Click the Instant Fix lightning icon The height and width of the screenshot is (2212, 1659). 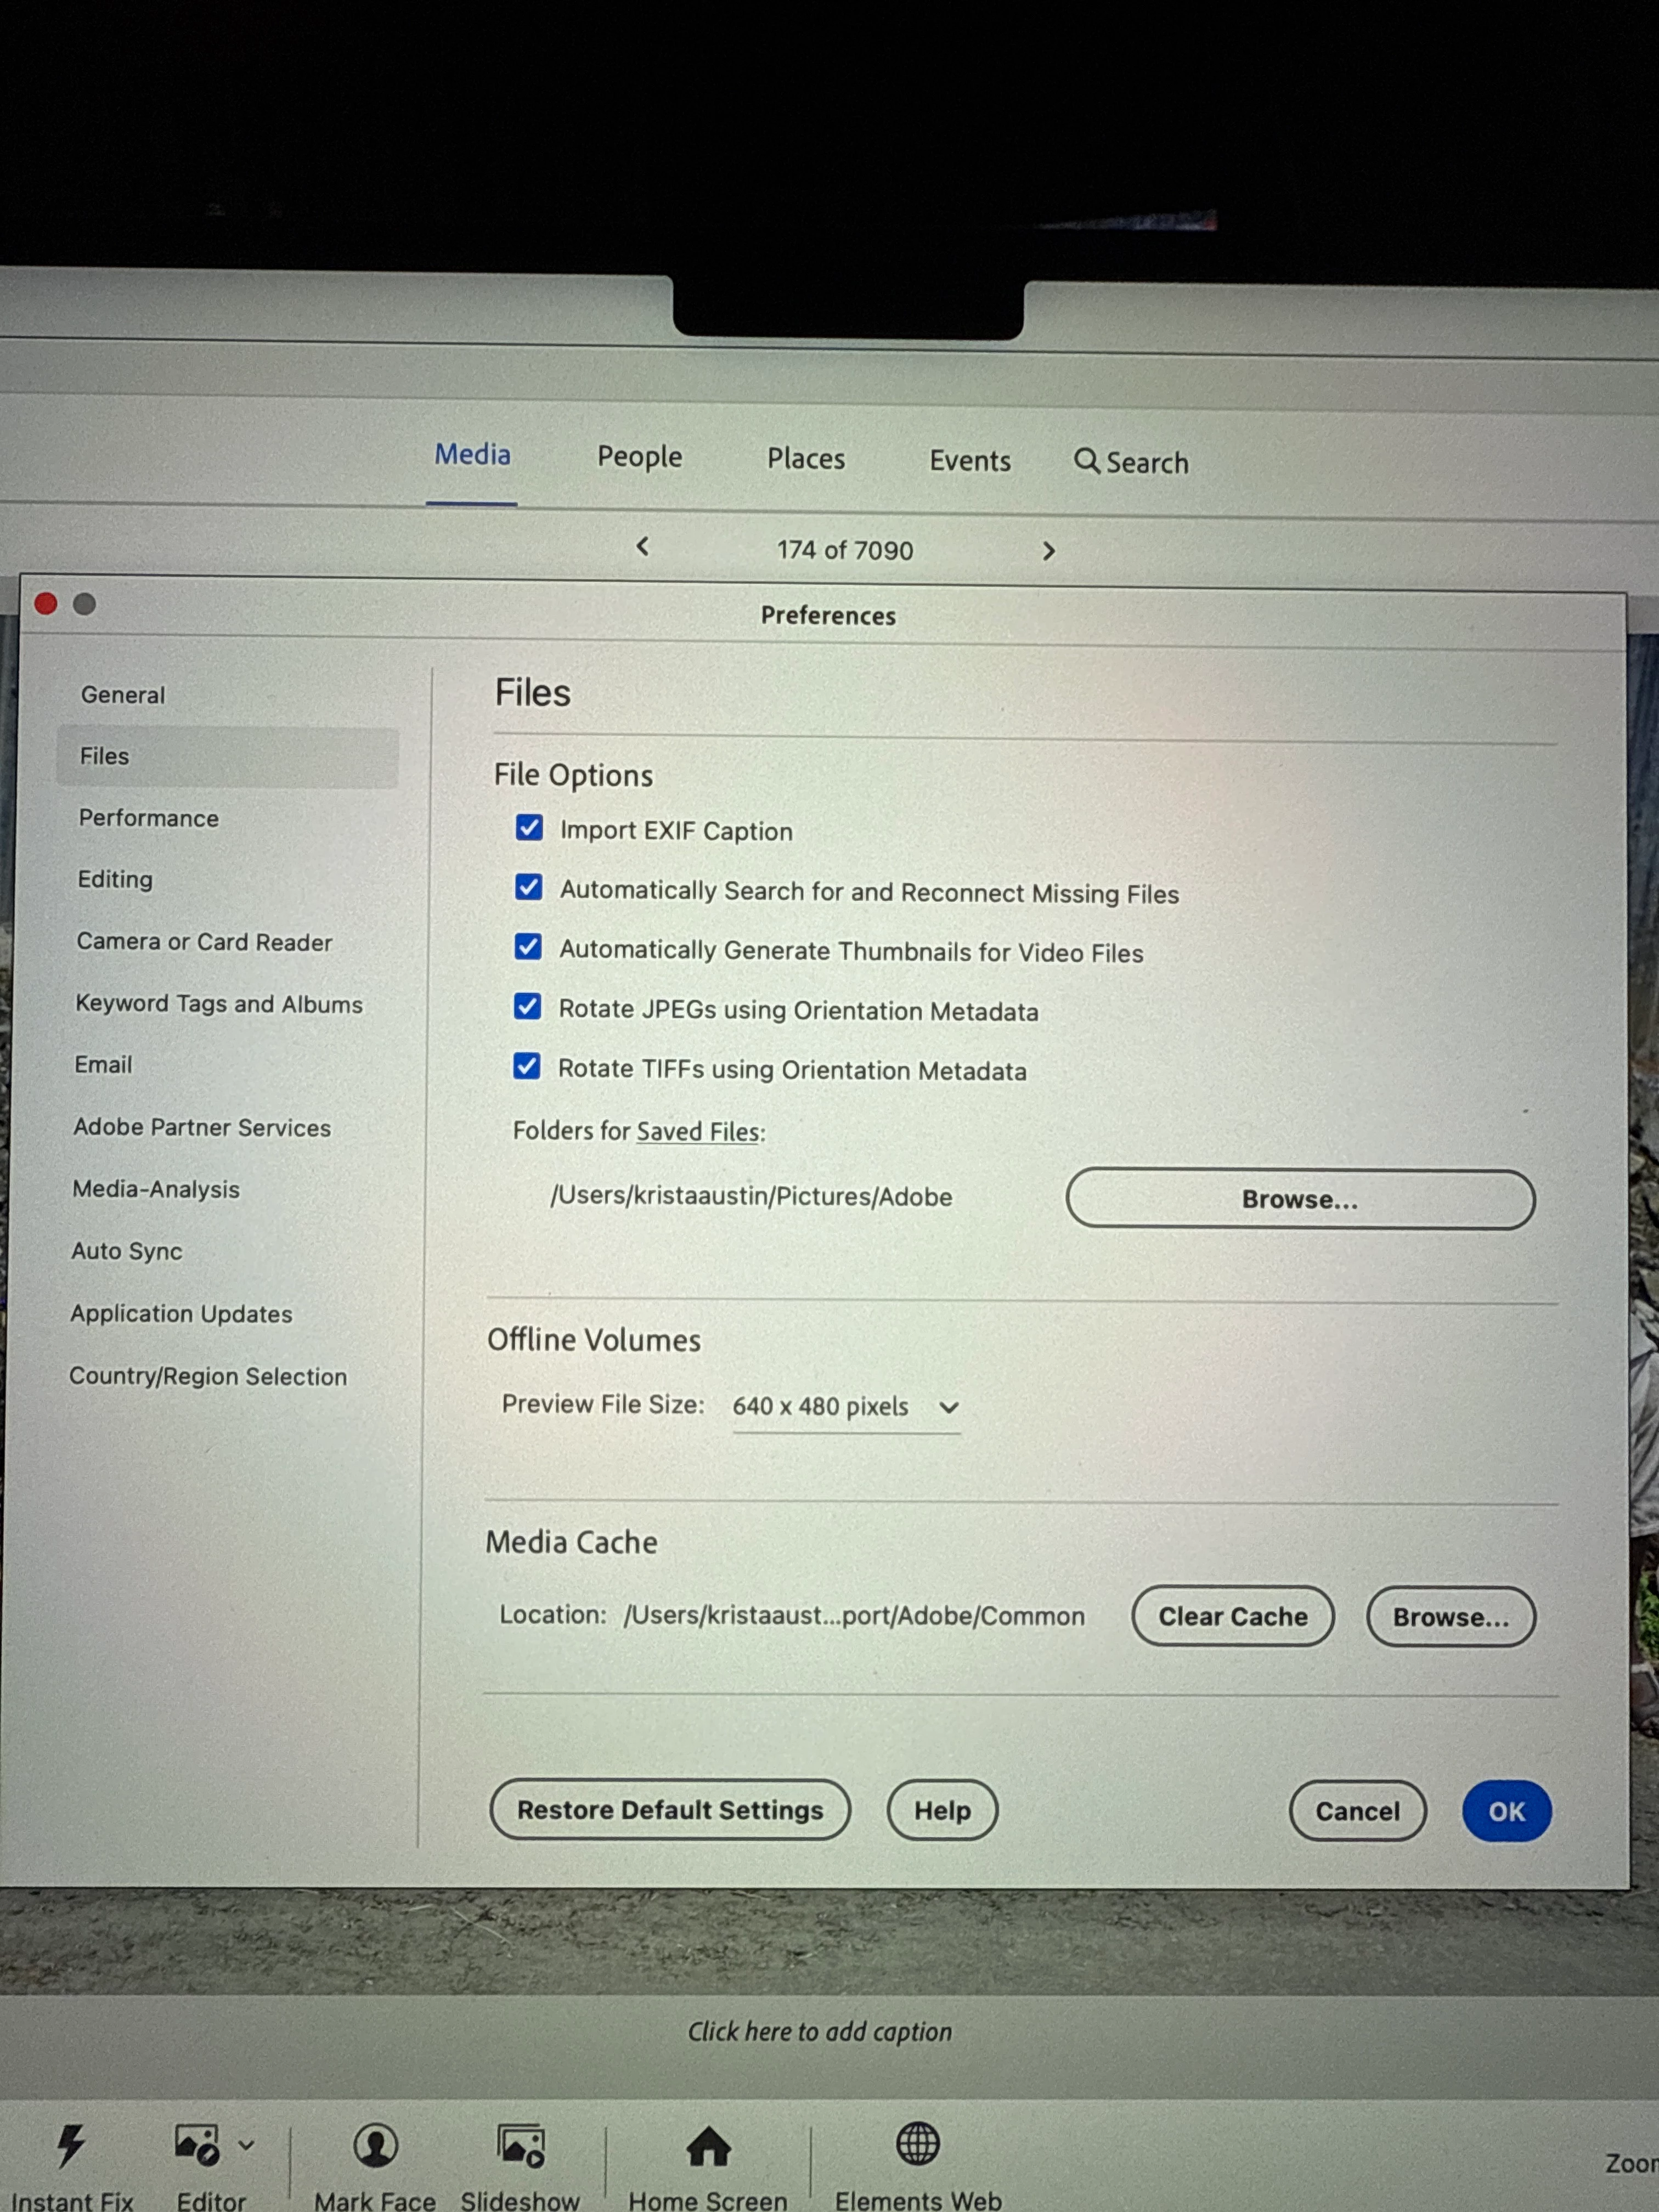[x=70, y=2146]
